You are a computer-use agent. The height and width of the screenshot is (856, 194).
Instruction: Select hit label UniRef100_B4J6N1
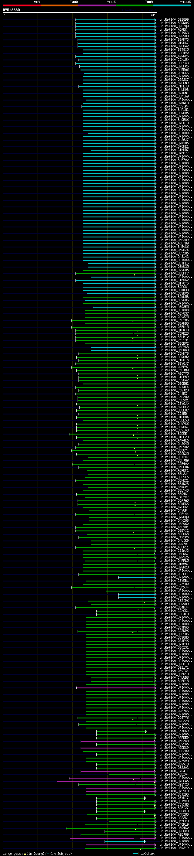[x=174, y=93]
